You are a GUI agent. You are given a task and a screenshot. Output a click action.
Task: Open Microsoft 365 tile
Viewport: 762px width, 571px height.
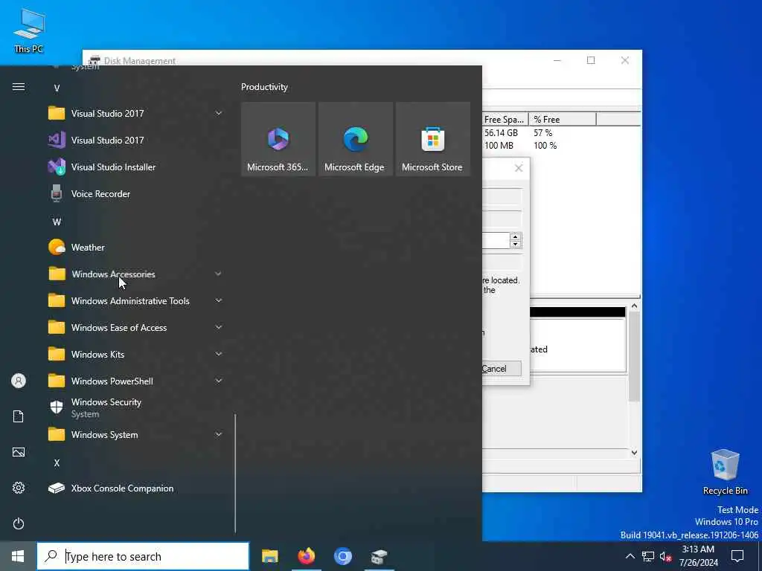[x=278, y=139]
